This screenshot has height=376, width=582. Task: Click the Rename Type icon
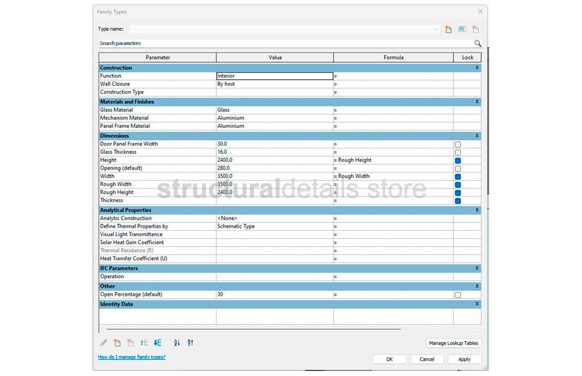coord(462,29)
